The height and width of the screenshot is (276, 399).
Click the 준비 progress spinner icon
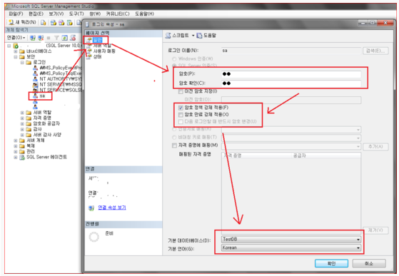point(94,237)
